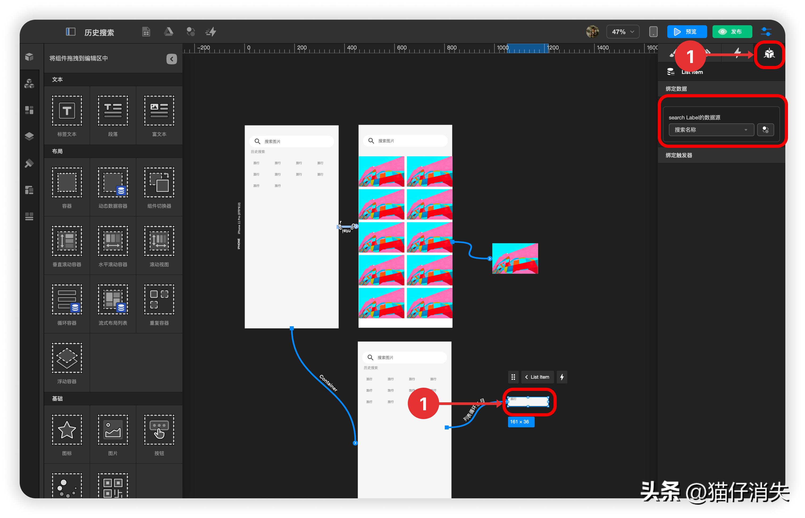Click the 预览 preview button
Viewport: 805px width, 518px height.
pyautogui.click(x=686, y=32)
